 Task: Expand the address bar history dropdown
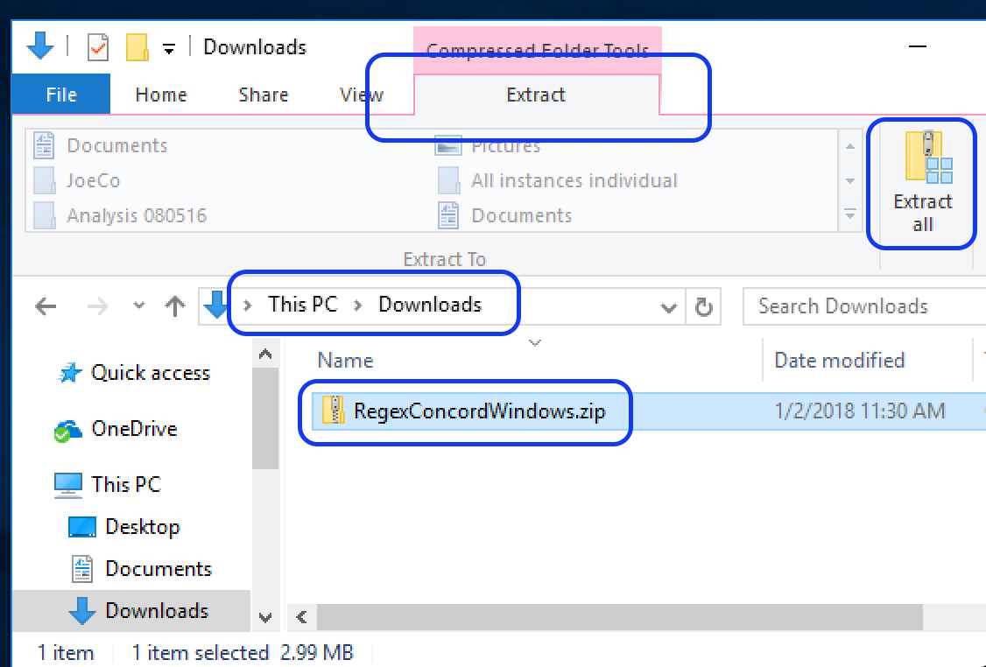coord(669,307)
